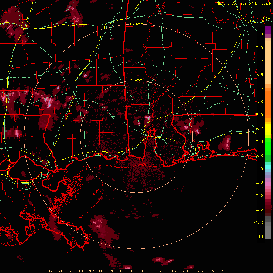
Task: Click the yellow segment of the color bar
Action: [268, 130]
